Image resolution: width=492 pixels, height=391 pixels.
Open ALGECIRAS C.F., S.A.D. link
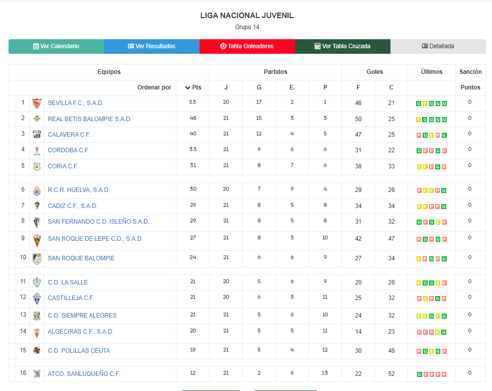point(80,332)
